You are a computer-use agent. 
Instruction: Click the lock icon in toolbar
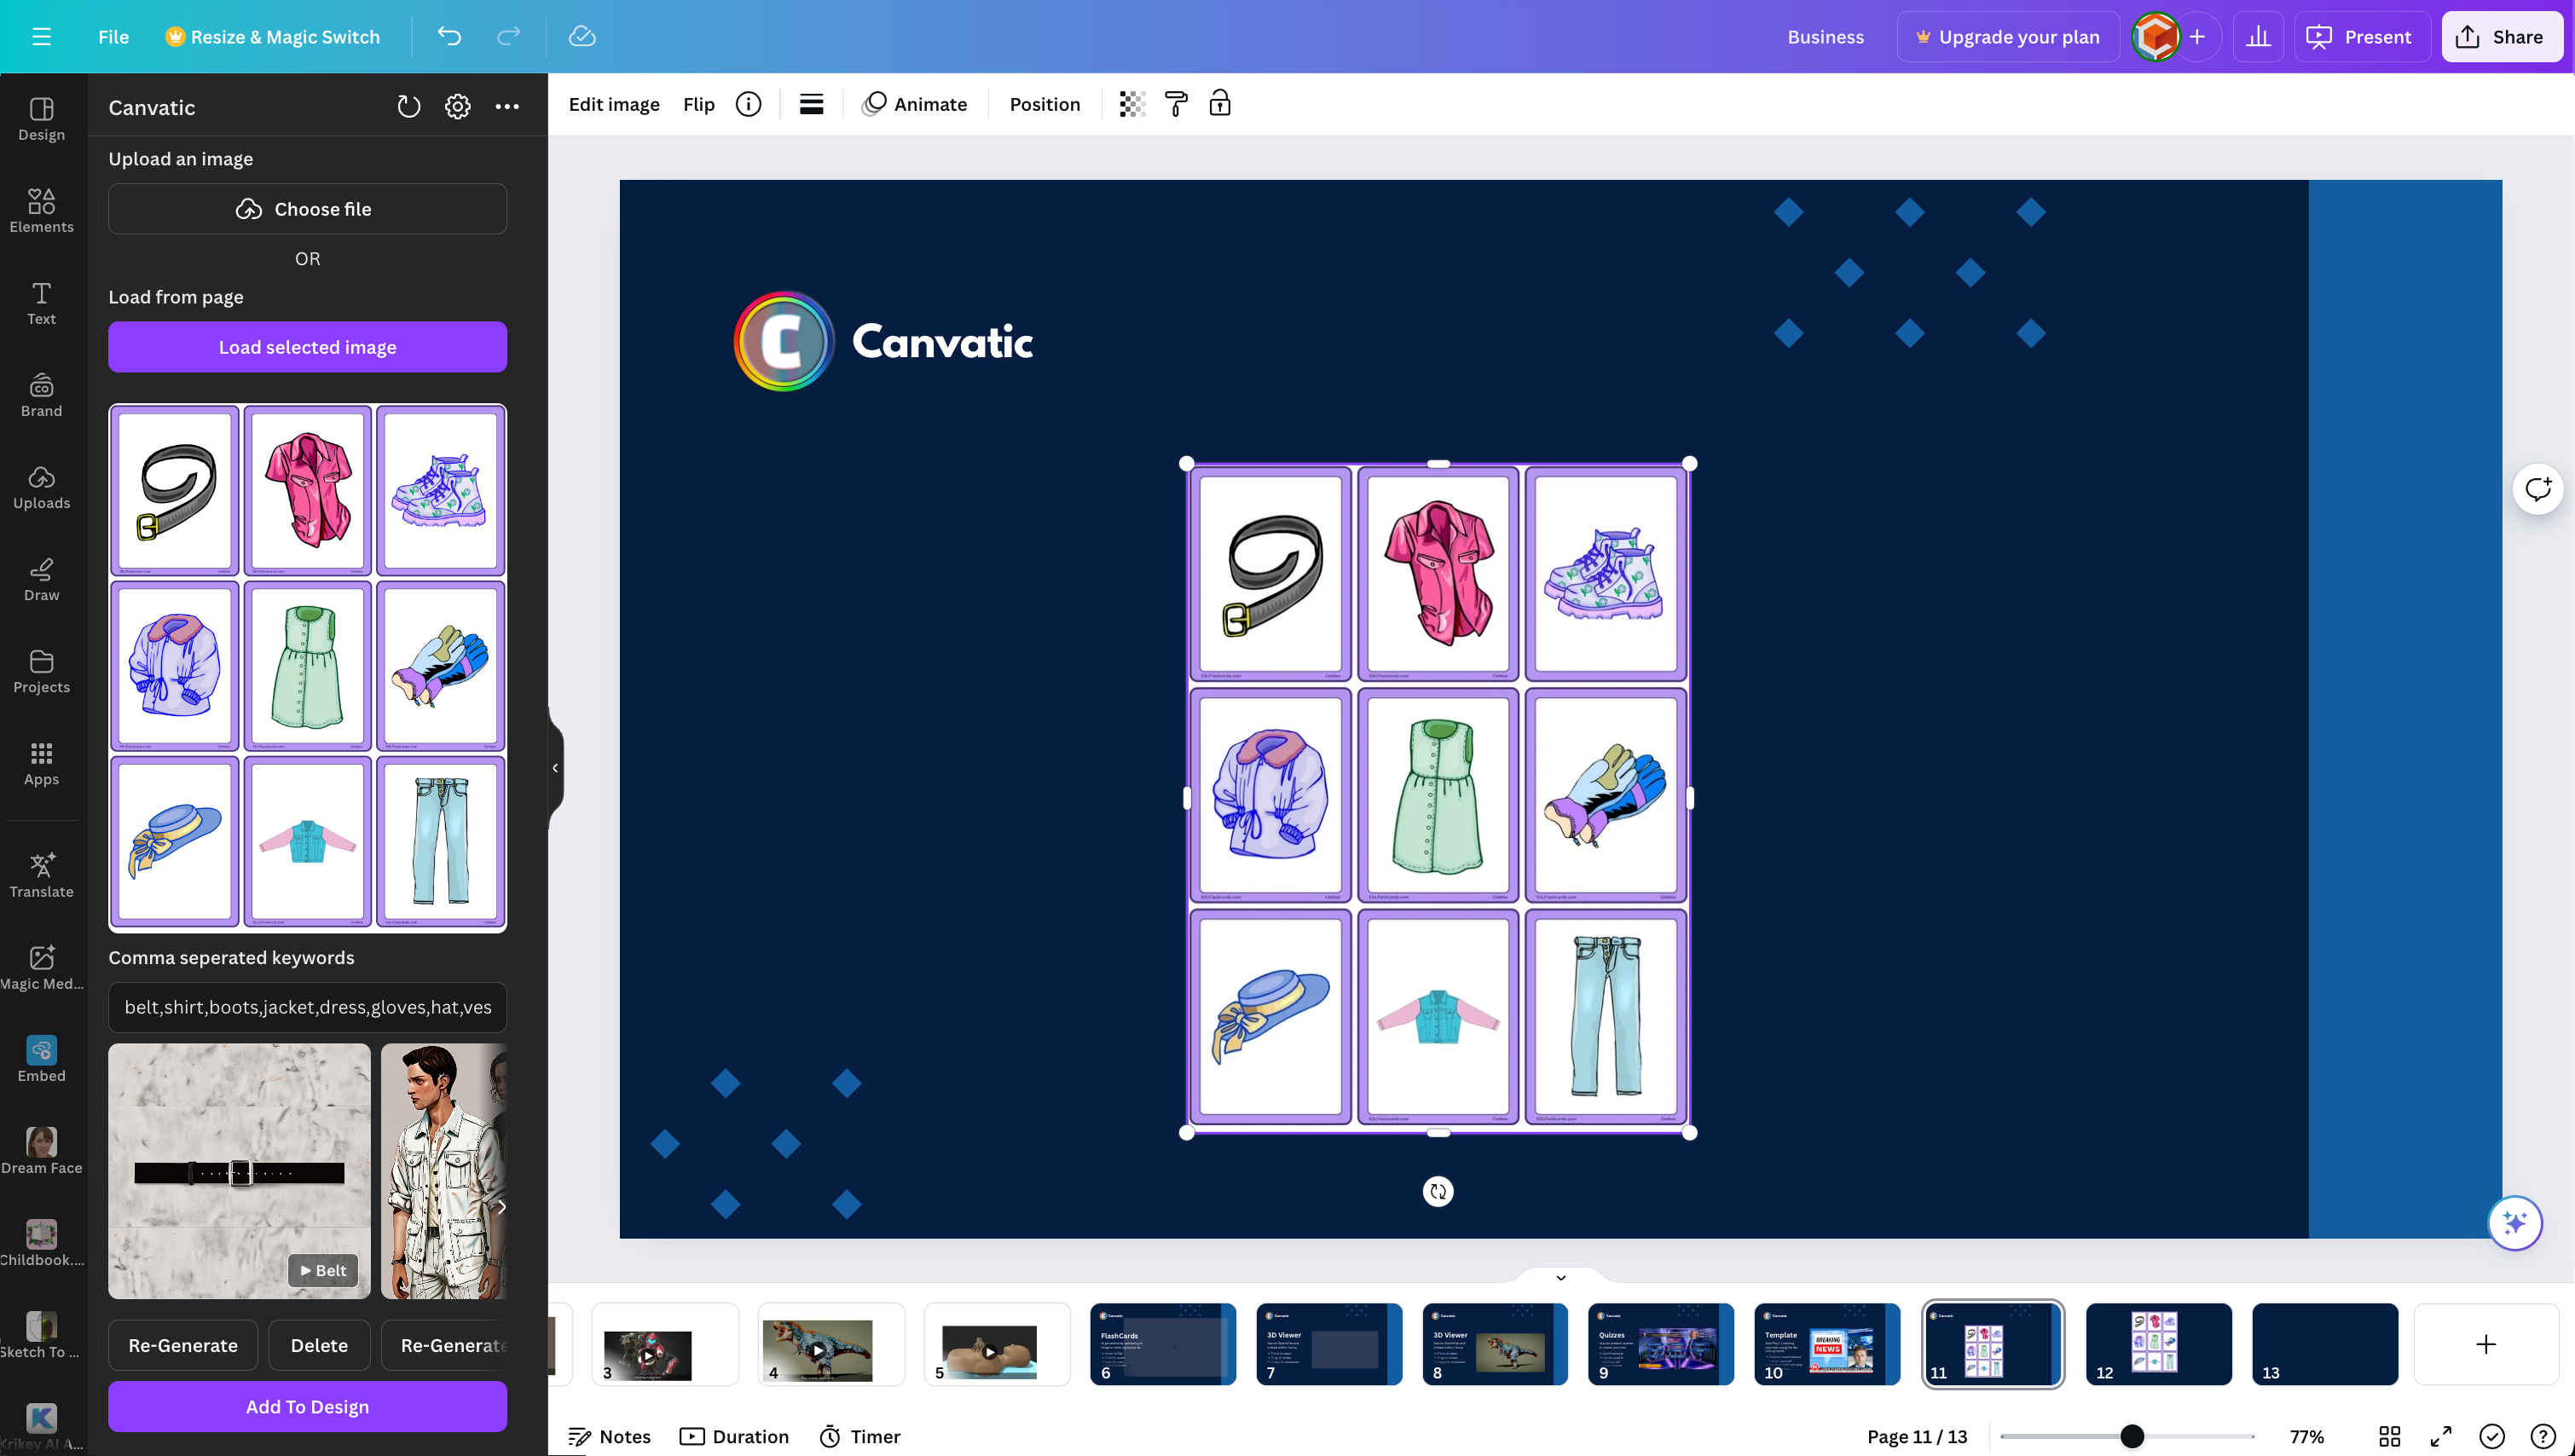click(1219, 104)
